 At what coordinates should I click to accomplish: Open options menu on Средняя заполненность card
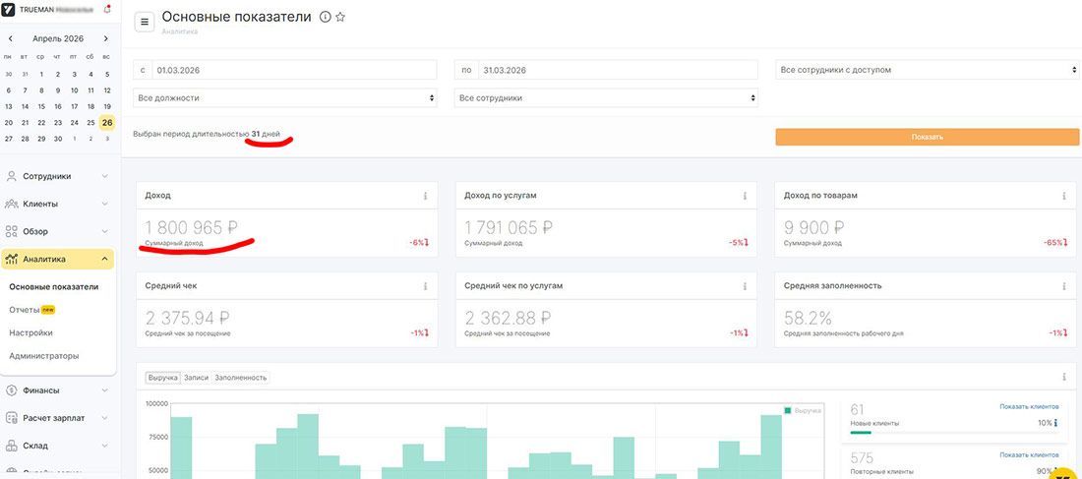[x=1064, y=286]
